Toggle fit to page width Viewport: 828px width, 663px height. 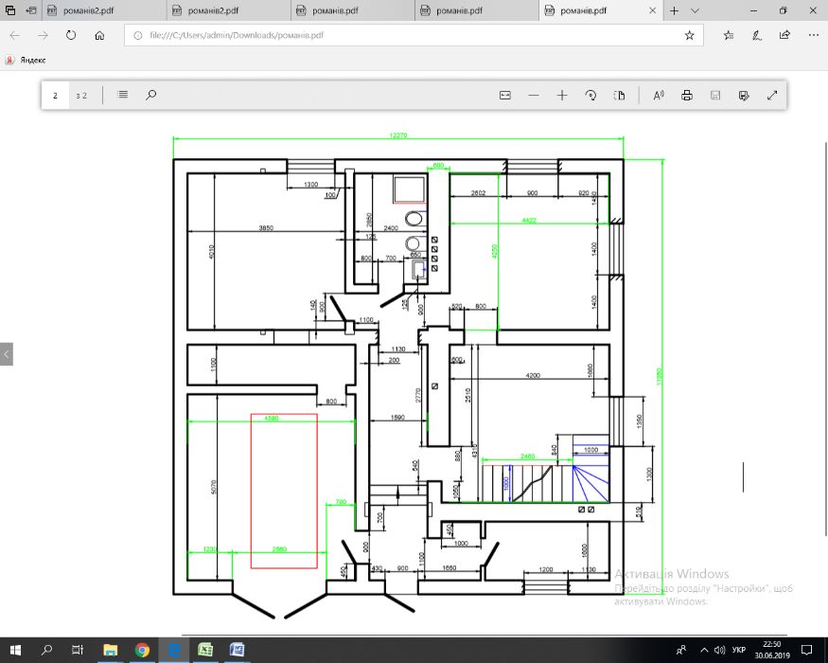pos(505,95)
